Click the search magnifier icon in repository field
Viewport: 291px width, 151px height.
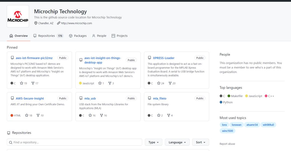click(x=11, y=142)
